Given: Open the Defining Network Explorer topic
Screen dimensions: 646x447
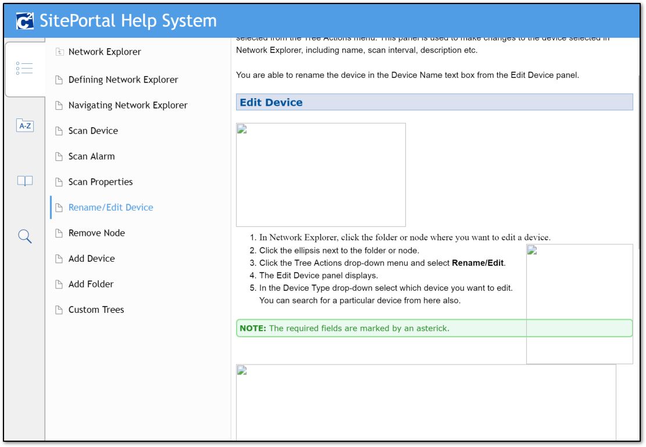Looking at the screenshot, I should [123, 80].
